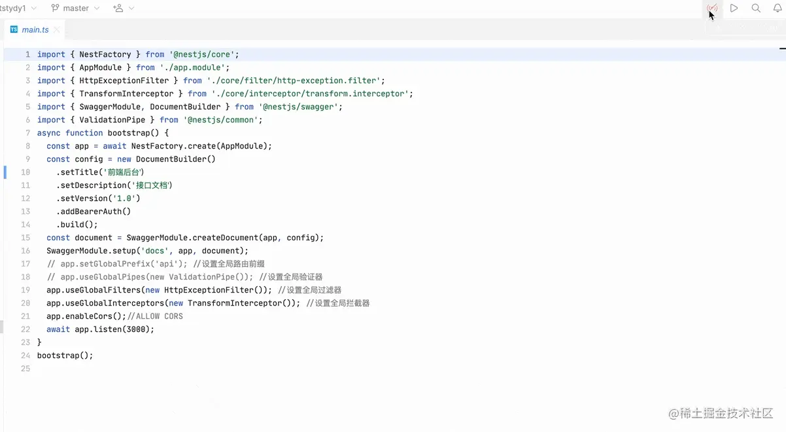Image resolution: width=786 pixels, height=432 pixels.
Task: Click '@nestjs/swagger' module string
Action: pos(298,107)
